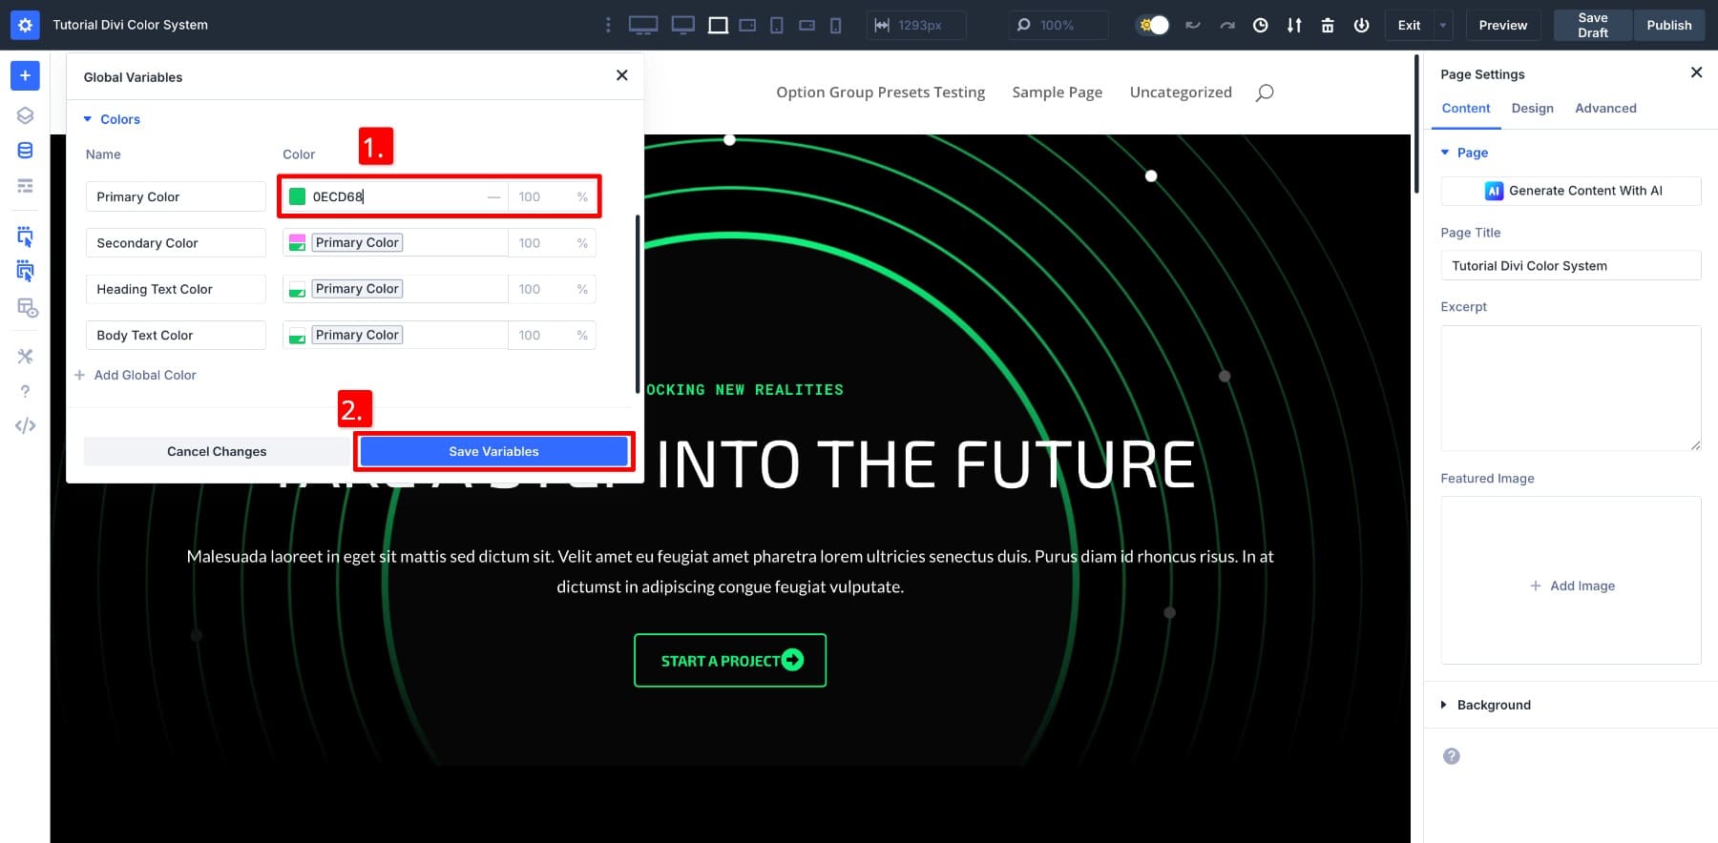The width and height of the screenshot is (1718, 843).
Task: Switch to the Advanced tab
Action: click(1605, 109)
